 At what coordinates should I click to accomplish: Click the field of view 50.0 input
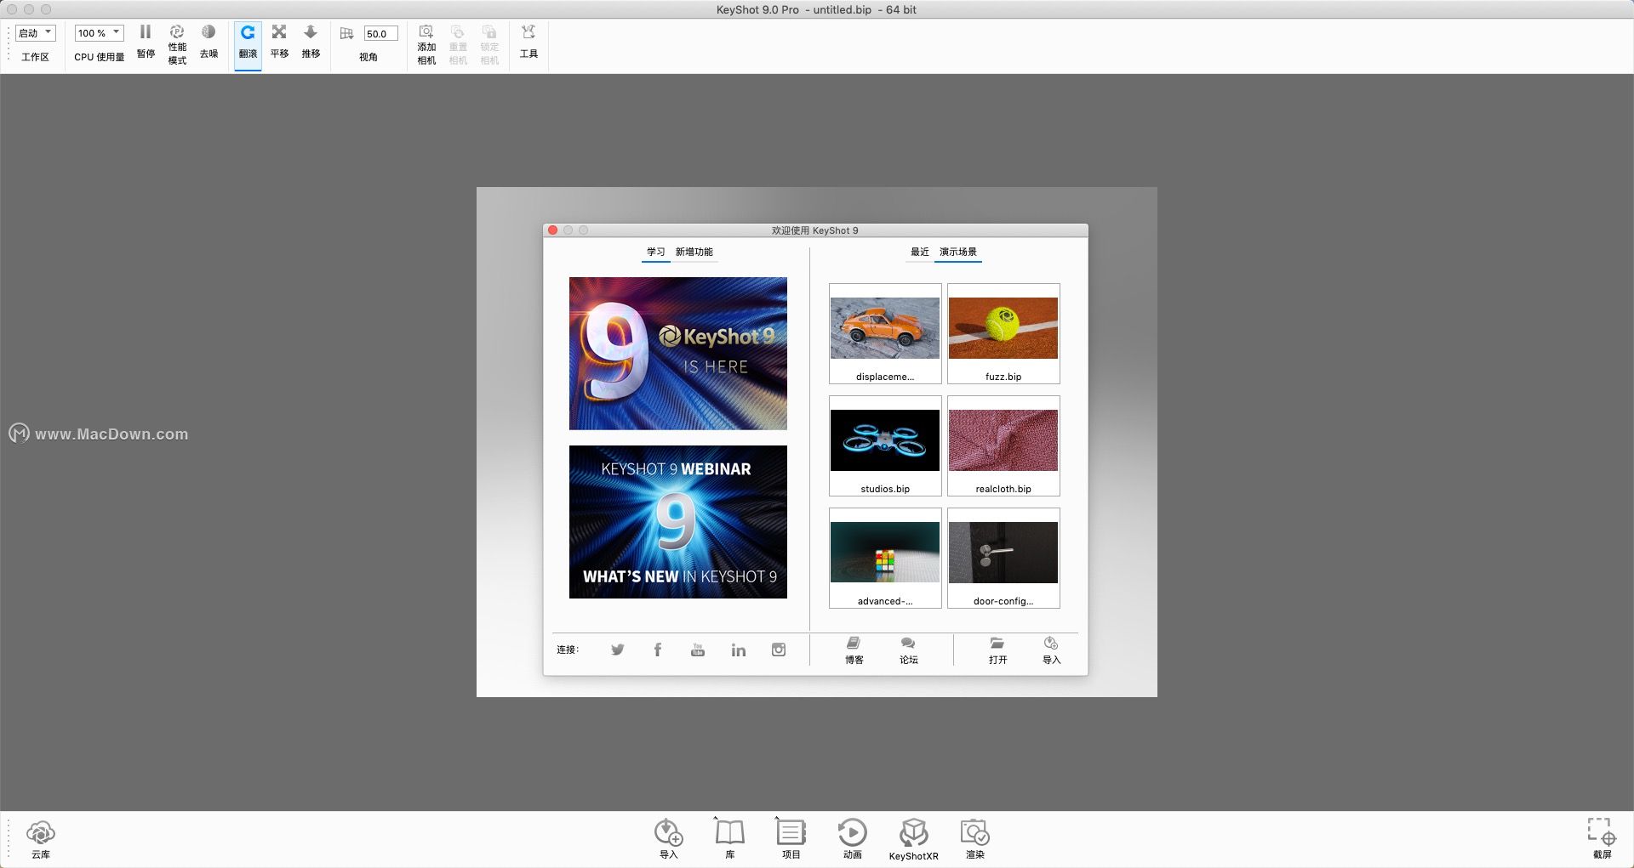pyautogui.click(x=380, y=34)
